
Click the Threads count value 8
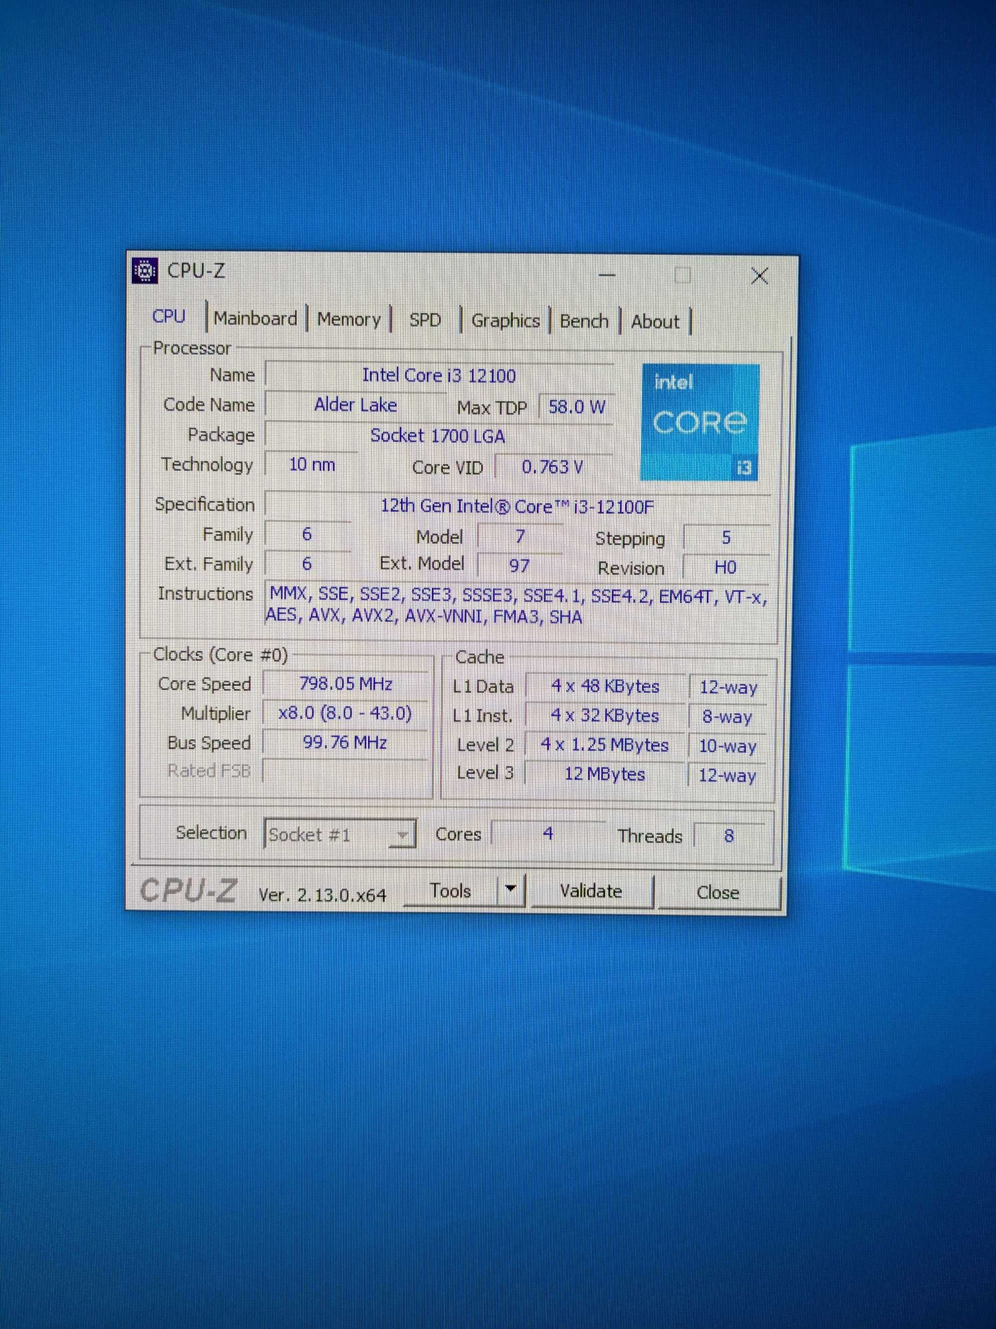click(x=729, y=836)
